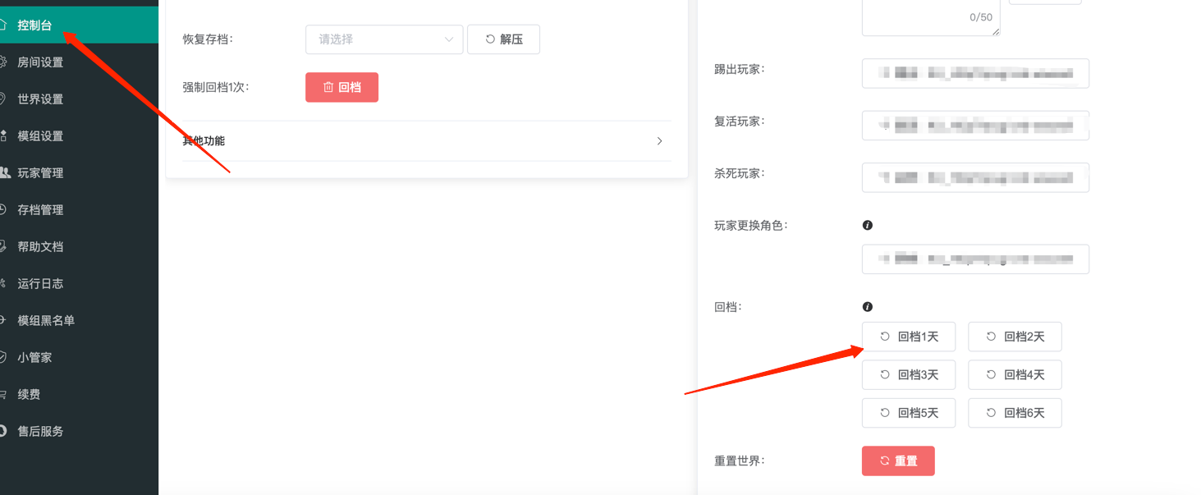Open the 恢复存档 dropdown selector

tap(384, 39)
